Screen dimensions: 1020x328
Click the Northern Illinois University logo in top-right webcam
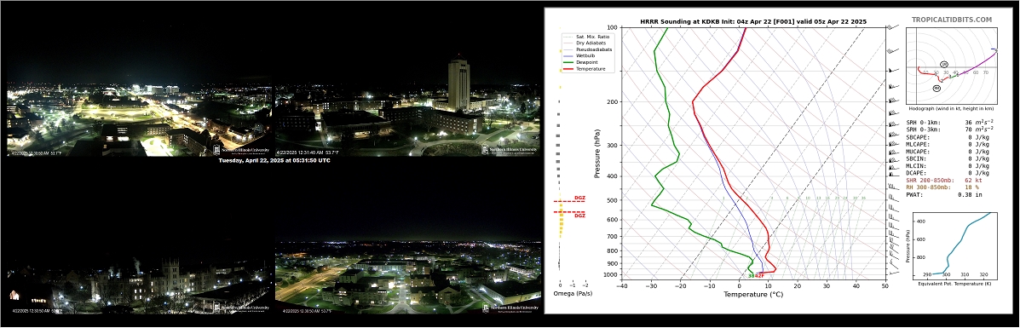click(x=510, y=150)
